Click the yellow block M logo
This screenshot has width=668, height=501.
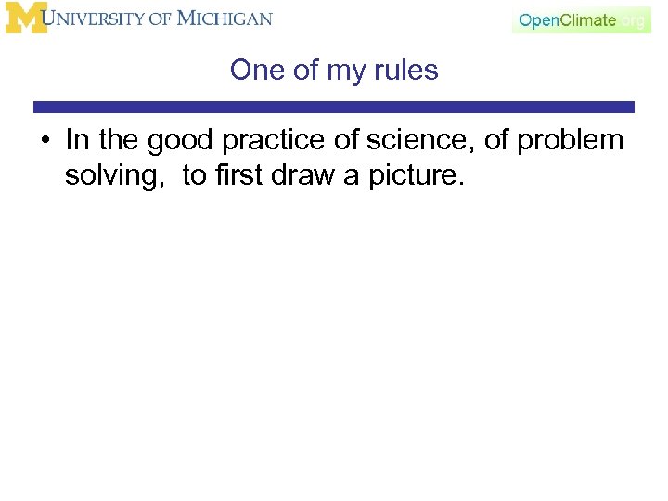tap(26, 19)
